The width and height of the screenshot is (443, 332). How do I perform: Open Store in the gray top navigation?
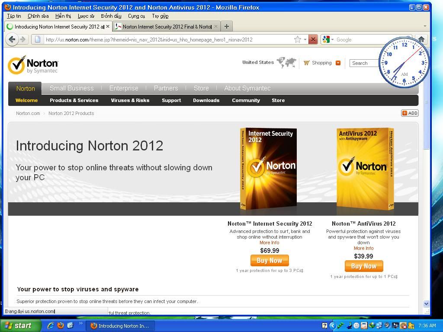point(201,88)
